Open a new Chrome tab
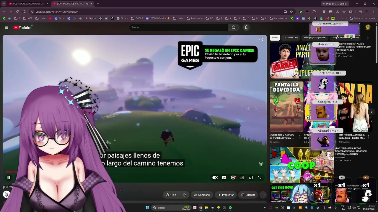 98,4
